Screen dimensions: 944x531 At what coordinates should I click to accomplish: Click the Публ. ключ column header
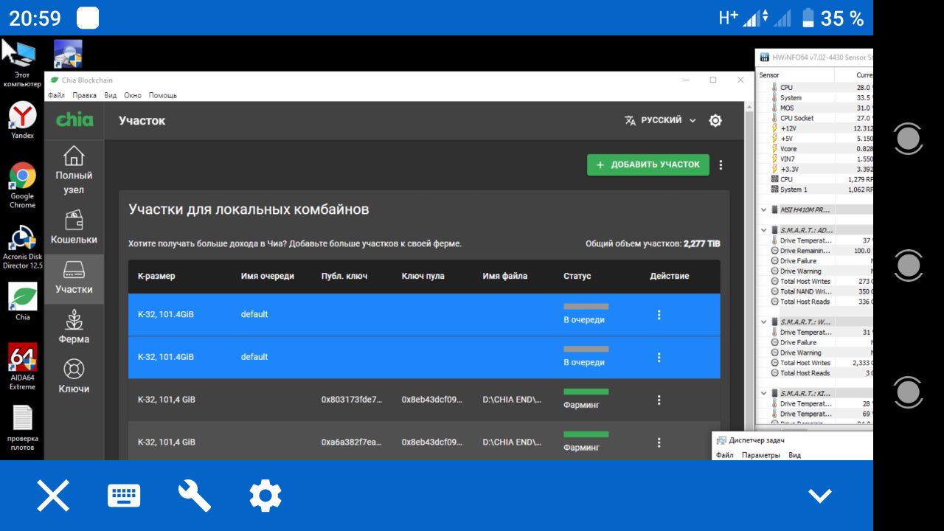pyautogui.click(x=344, y=277)
